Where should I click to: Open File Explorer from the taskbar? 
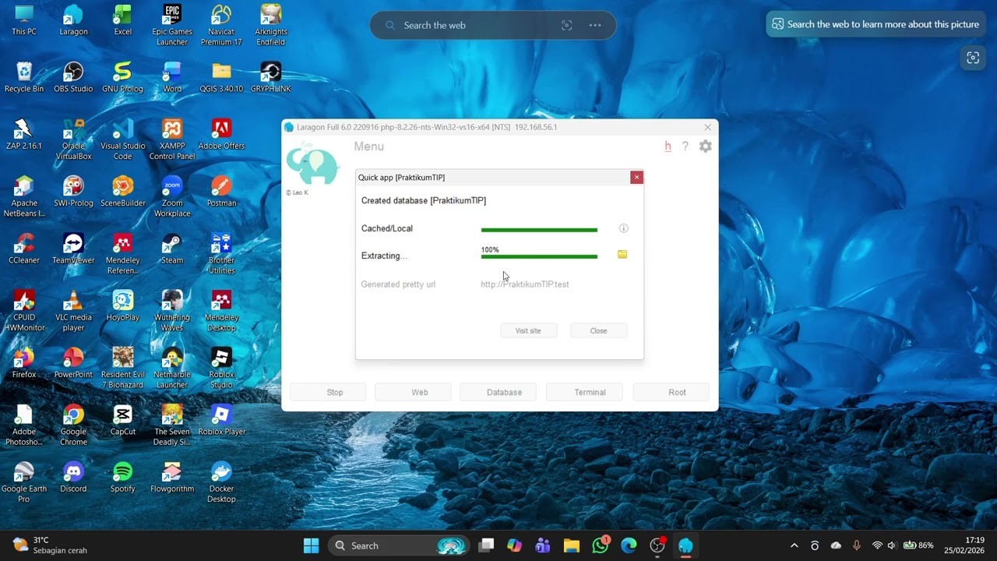(x=572, y=545)
